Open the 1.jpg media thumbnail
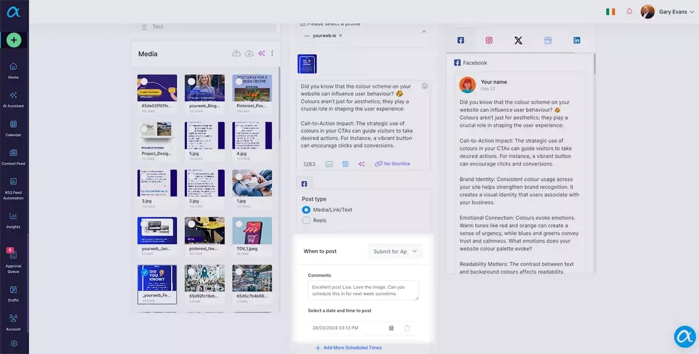The image size is (699, 354). click(x=252, y=184)
